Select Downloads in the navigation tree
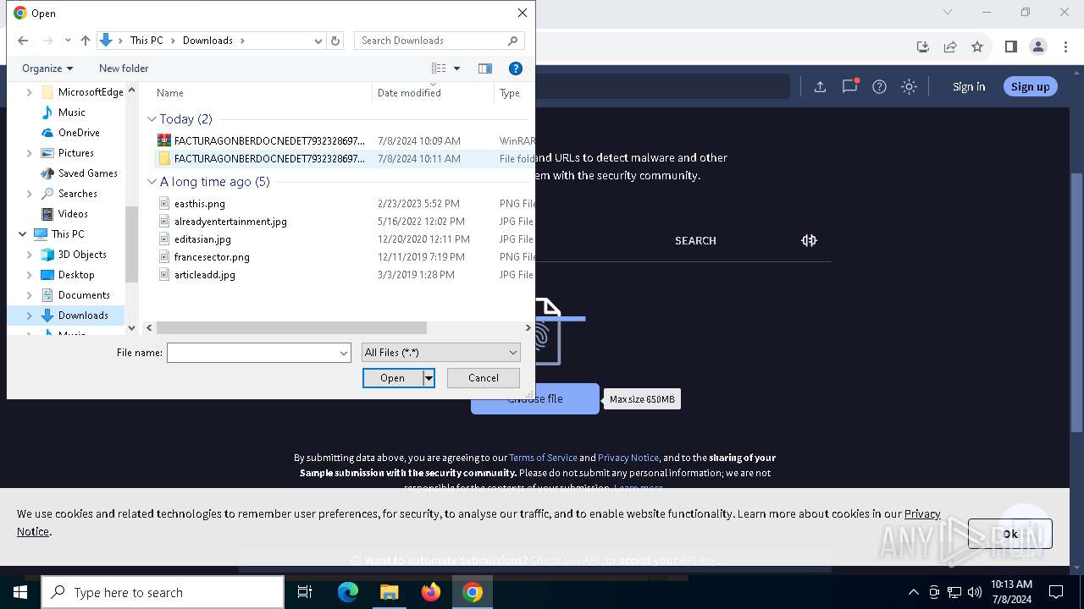This screenshot has height=609, width=1084. 83,315
